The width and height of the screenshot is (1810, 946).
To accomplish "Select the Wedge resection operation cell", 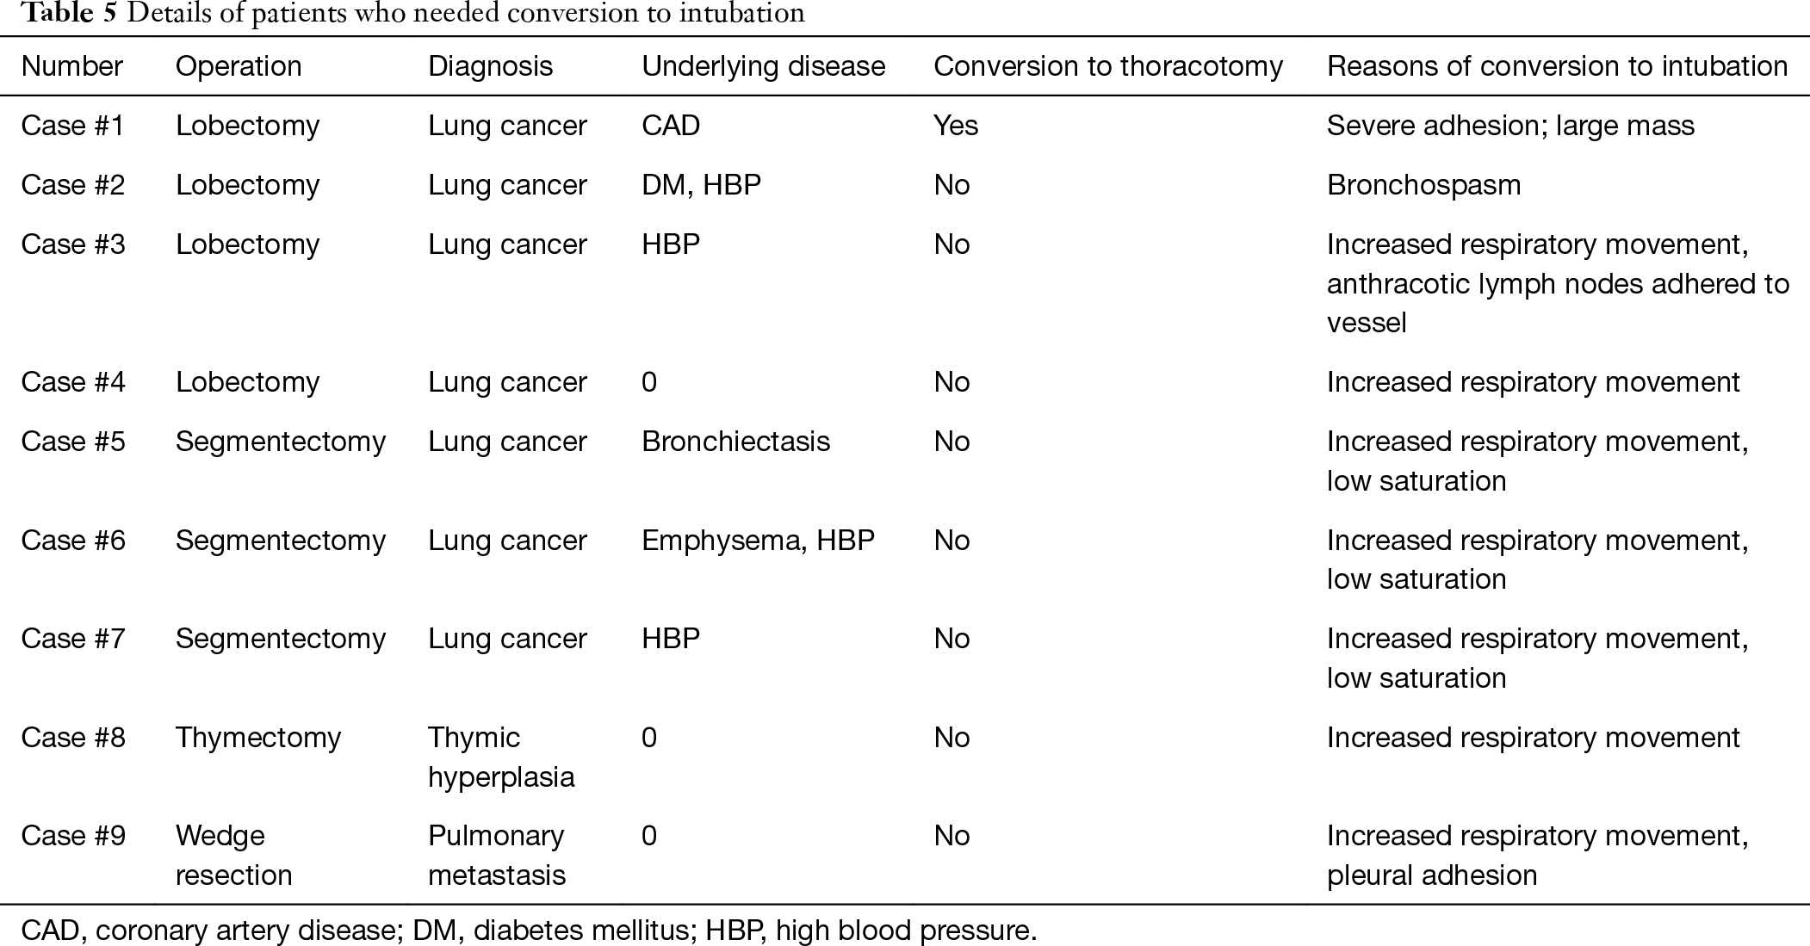I will 233,855.
